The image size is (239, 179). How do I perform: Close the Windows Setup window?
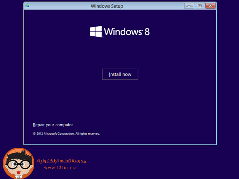(x=210, y=6)
